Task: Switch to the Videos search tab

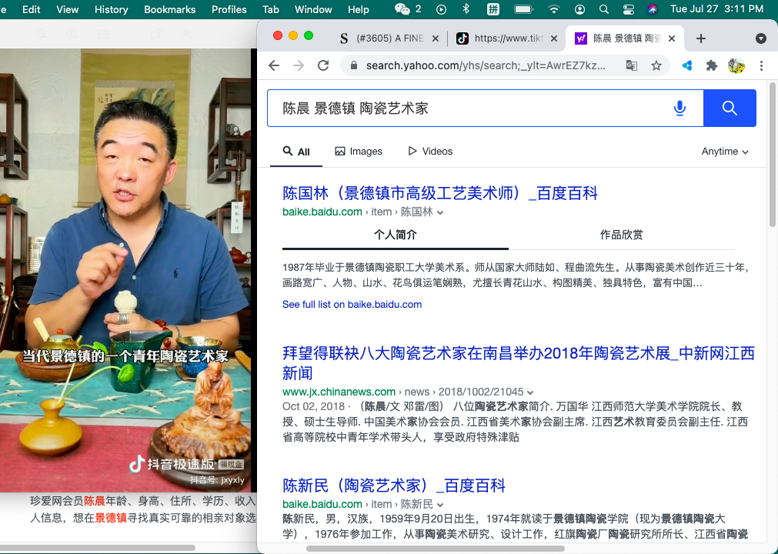Action: [430, 152]
